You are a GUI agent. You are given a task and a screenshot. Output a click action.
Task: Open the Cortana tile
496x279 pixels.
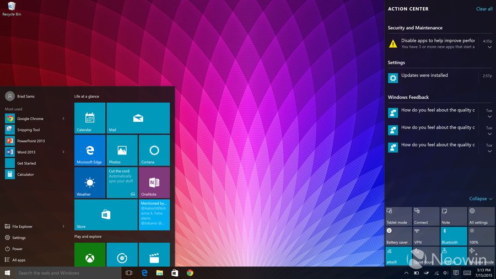[154, 151]
